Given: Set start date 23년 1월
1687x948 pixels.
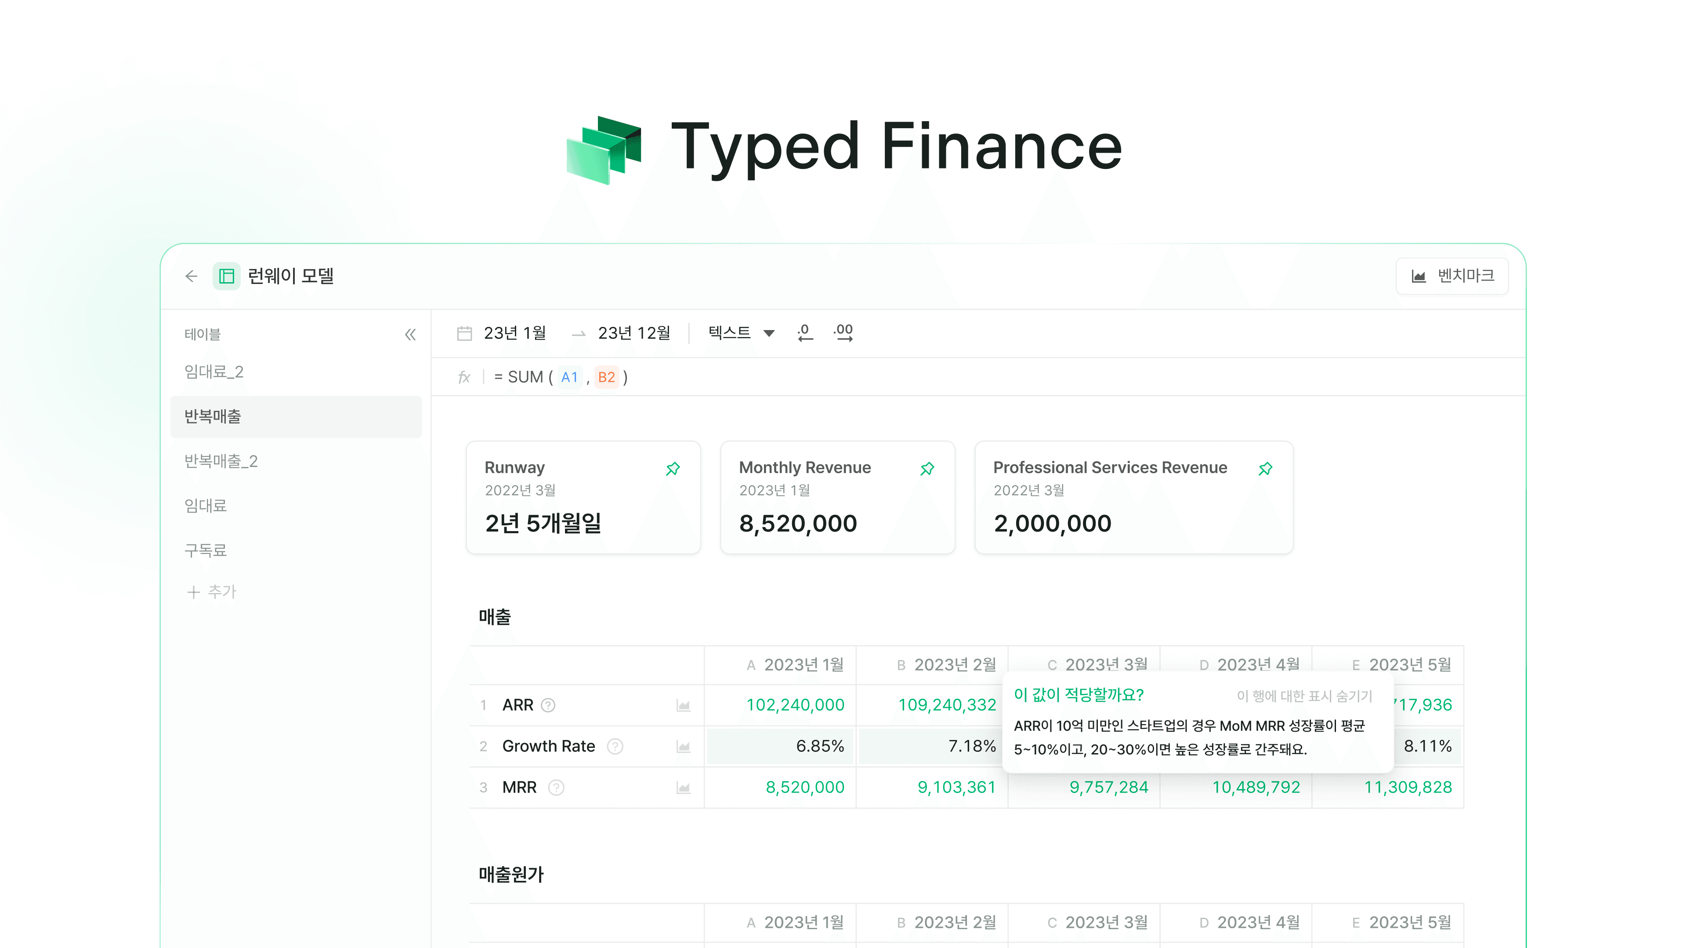Looking at the screenshot, I should [515, 333].
